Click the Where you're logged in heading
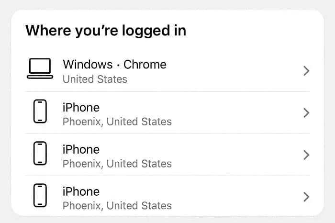Image resolution: width=335 pixels, height=223 pixels. point(106,31)
